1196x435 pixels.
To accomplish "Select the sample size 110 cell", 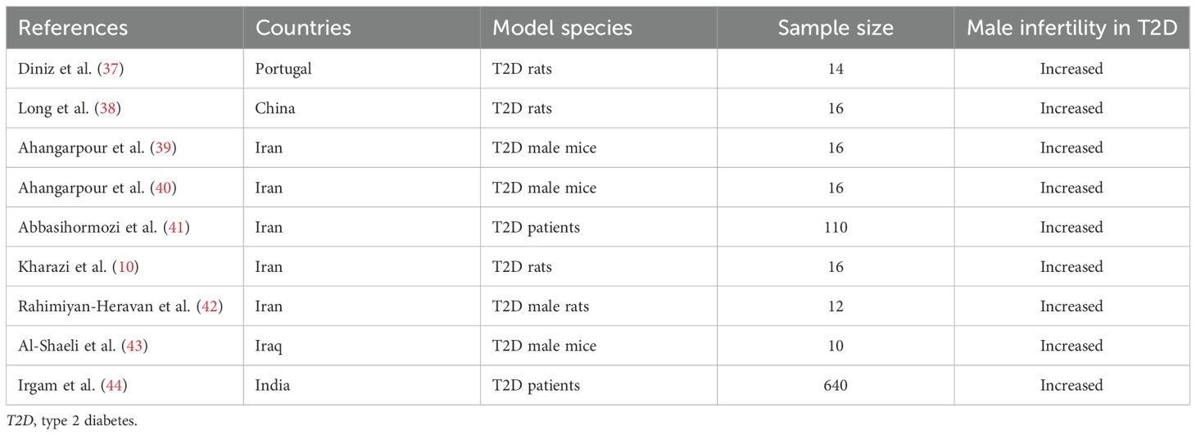I will tap(835, 228).
